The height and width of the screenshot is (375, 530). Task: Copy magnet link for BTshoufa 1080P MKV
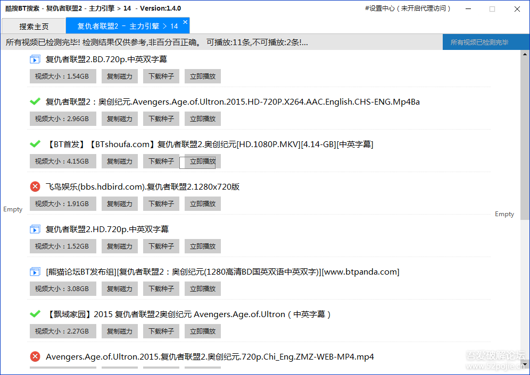[120, 161]
